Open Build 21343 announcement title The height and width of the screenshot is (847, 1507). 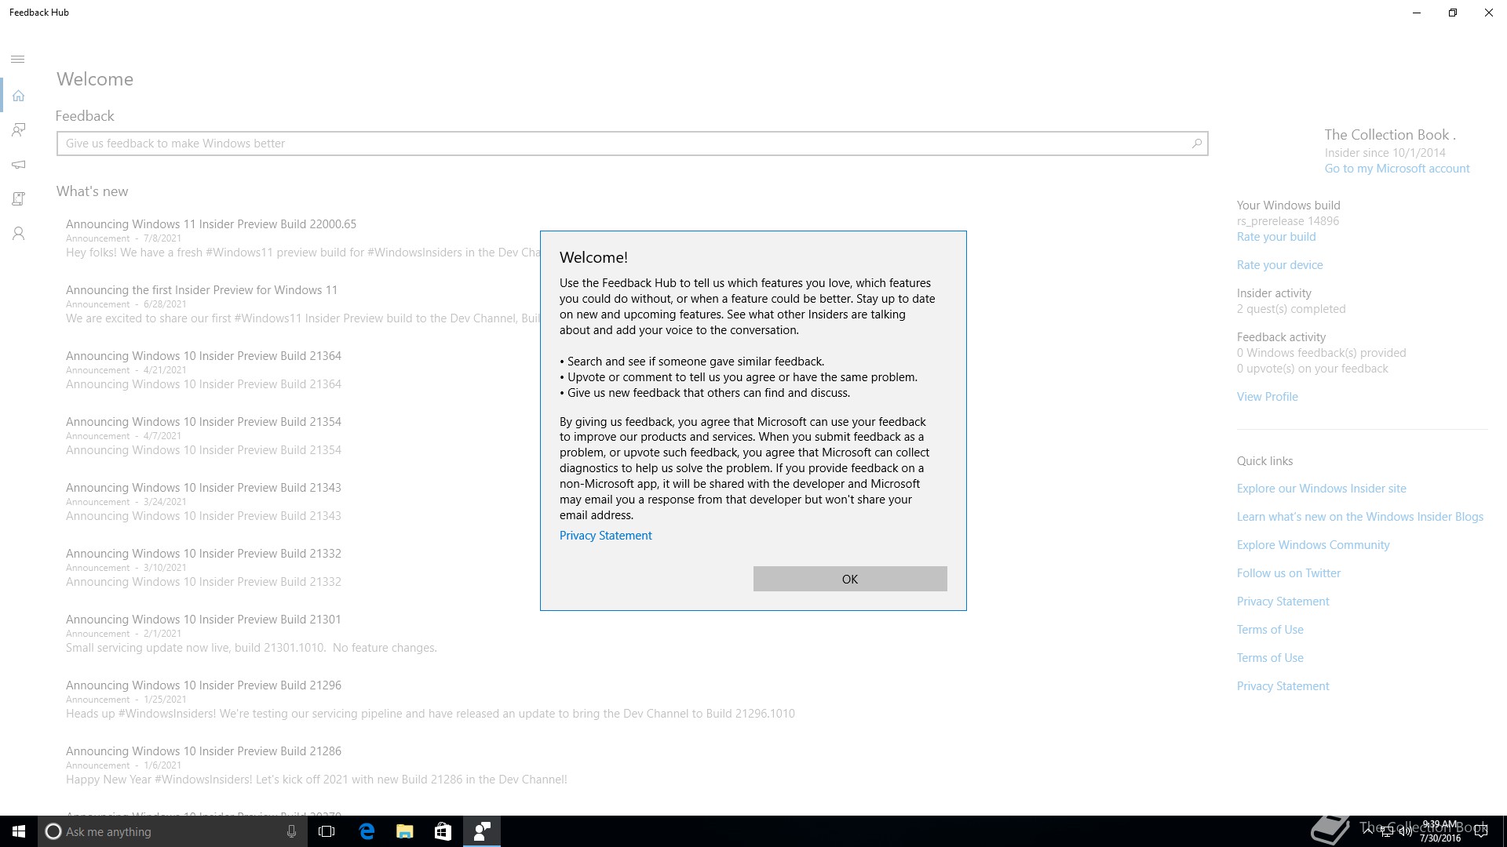click(x=203, y=488)
